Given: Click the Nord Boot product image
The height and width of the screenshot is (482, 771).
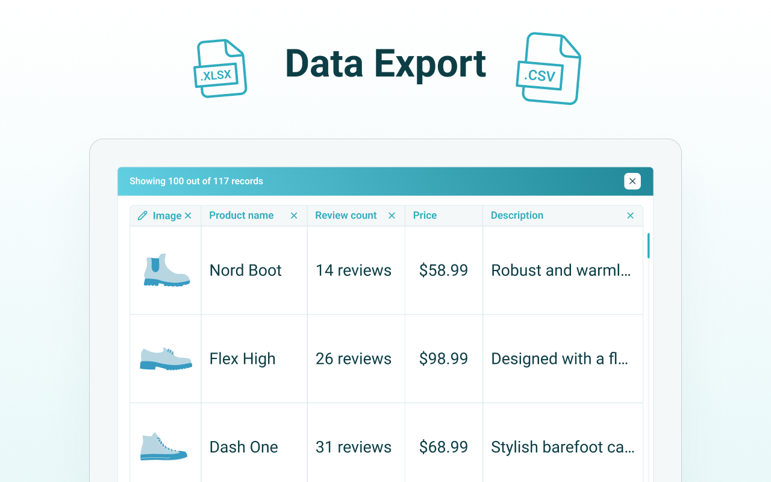Looking at the screenshot, I should [166, 270].
